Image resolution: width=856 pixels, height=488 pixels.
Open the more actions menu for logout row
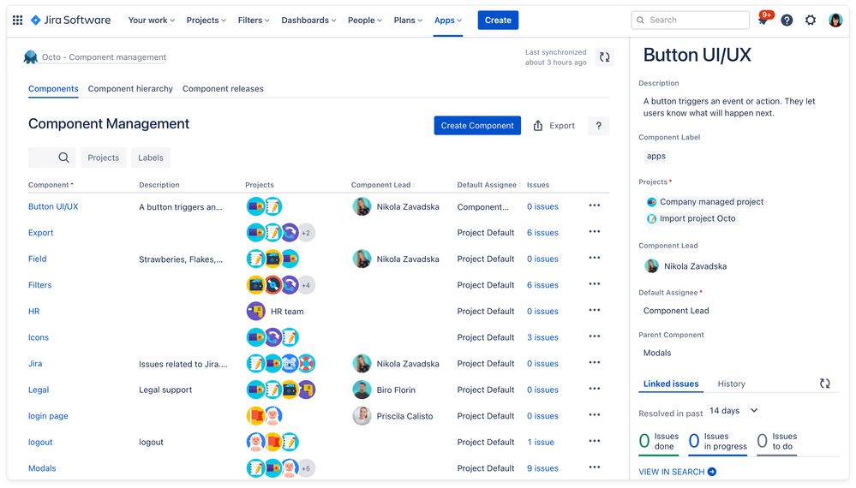click(x=595, y=441)
